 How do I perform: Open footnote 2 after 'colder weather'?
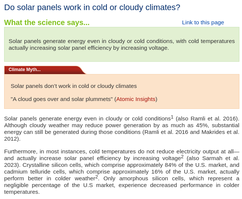point(97,177)
